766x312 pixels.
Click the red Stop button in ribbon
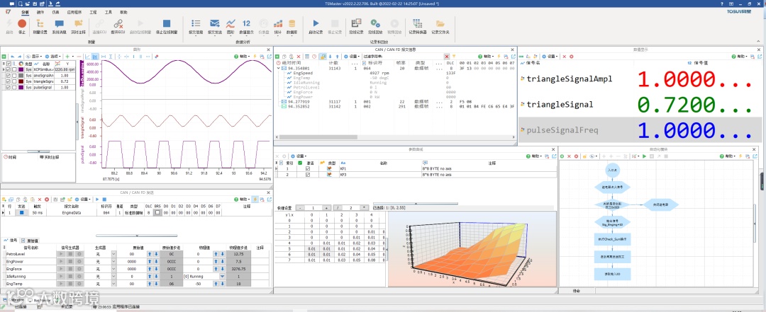22,25
